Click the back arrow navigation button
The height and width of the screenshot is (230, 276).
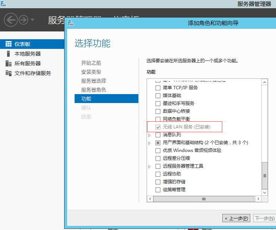[11, 20]
